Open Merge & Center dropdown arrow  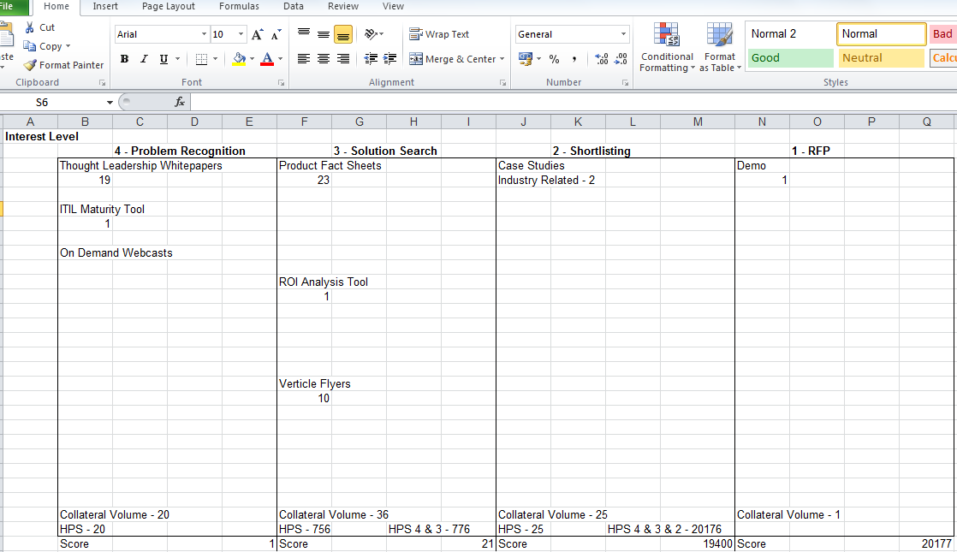coord(502,59)
